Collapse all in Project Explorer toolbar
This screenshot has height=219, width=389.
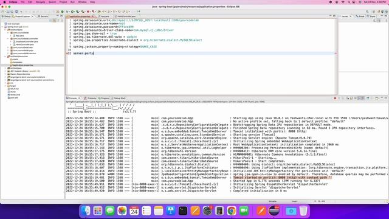(50, 20)
